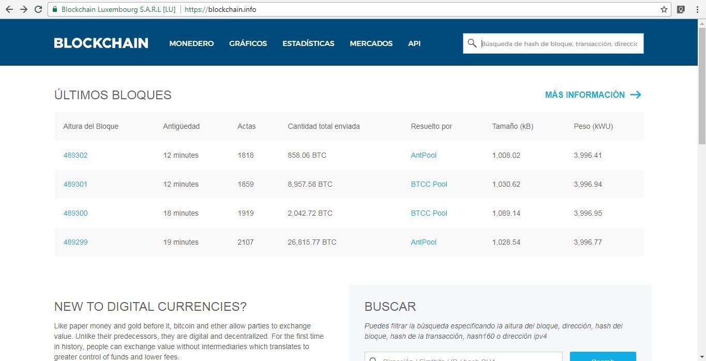The width and height of the screenshot is (706, 361).
Task: Click the 1859 transactions count
Action: [x=246, y=184]
